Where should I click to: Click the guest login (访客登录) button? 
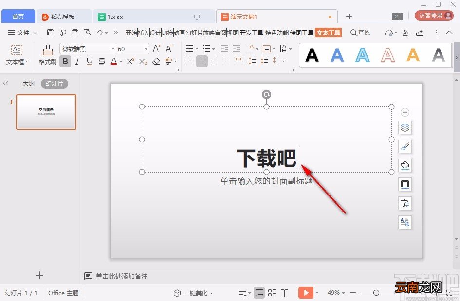(434, 16)
